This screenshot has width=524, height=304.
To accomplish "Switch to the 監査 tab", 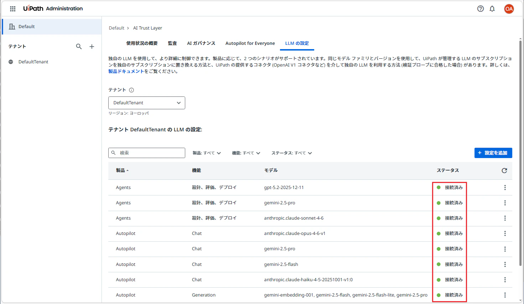I will [x=172, y=43].
